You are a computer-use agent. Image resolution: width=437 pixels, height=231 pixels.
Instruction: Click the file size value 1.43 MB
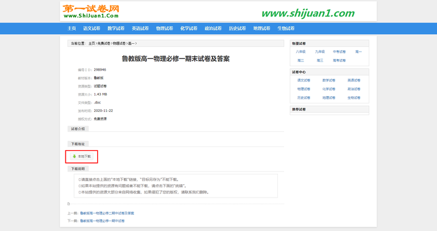100,94
